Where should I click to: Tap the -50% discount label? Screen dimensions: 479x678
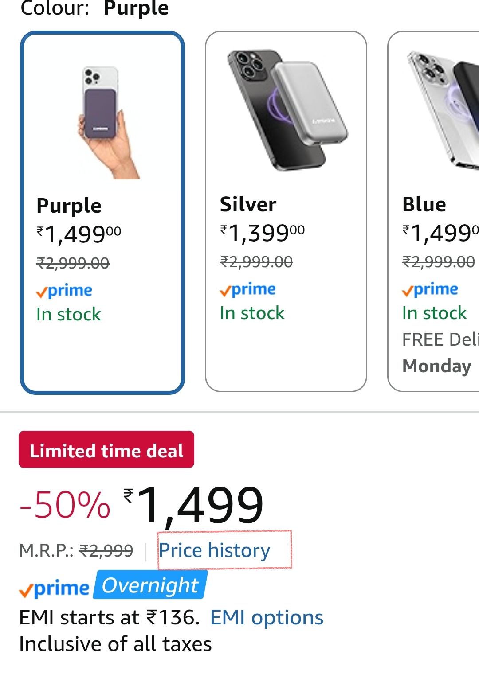point(65,505)
